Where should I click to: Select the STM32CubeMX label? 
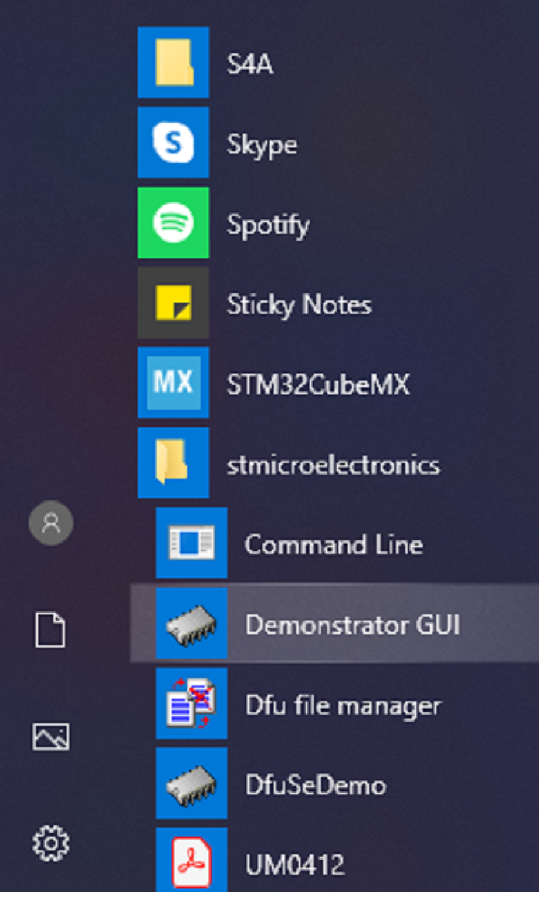click(x=318, y=384)
